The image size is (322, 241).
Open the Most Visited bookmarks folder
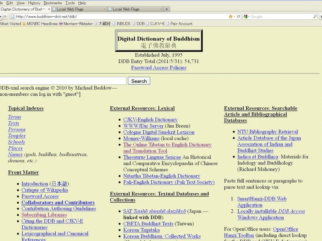tap(10, 24)
